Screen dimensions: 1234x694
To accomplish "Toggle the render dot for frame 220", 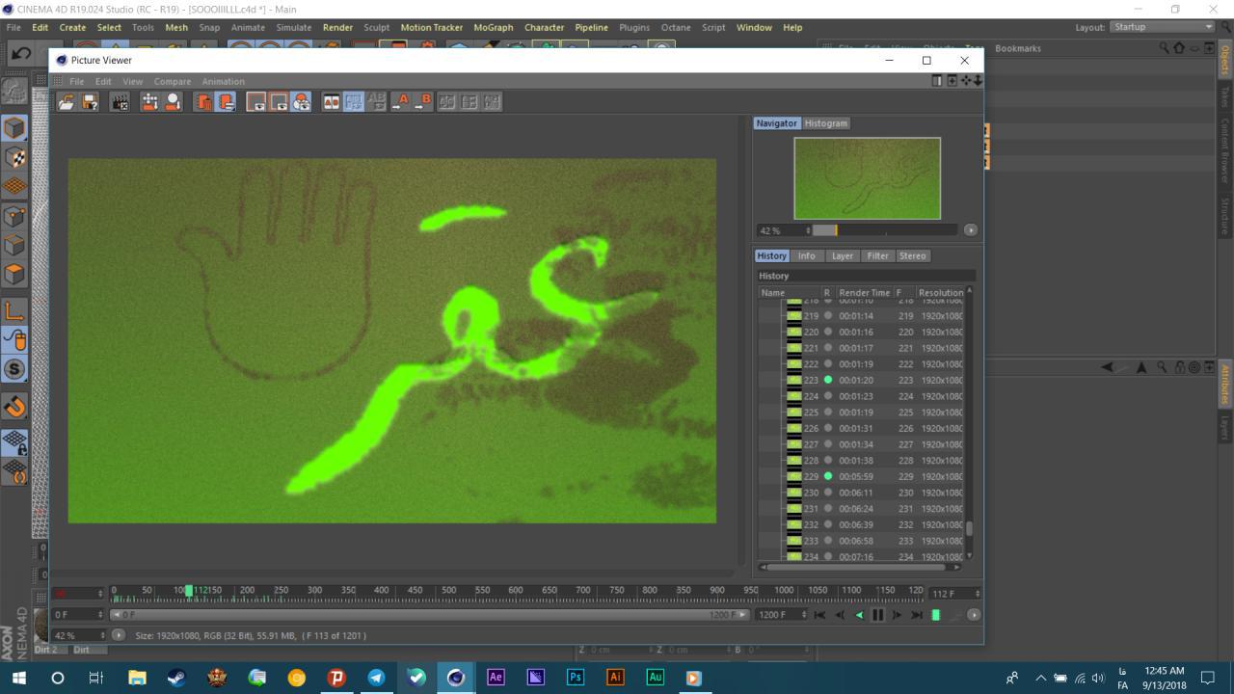I will [827, 332].
